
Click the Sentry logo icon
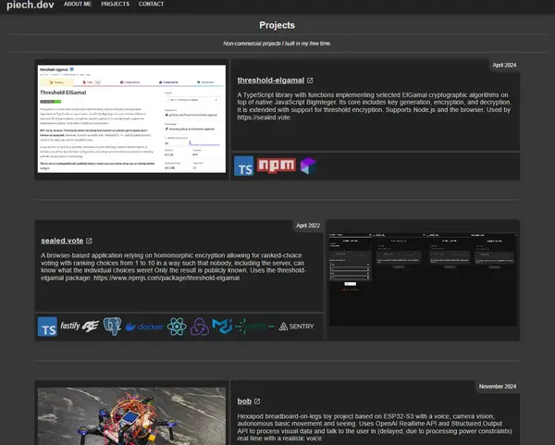tap(296, 327)
